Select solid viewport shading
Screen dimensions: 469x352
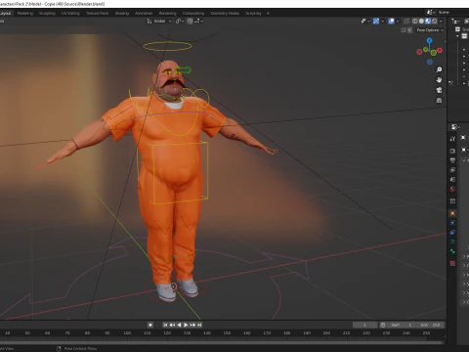[x=421, y=21]
